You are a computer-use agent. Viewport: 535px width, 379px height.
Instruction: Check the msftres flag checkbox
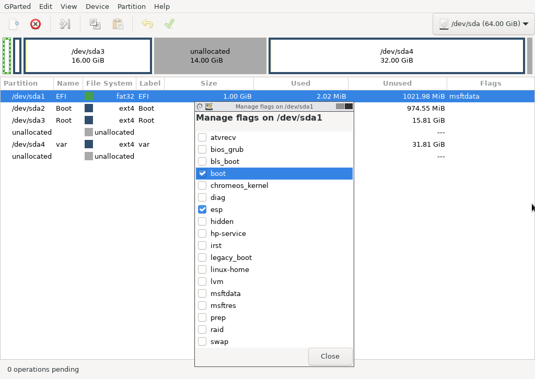tap(202, 305)
